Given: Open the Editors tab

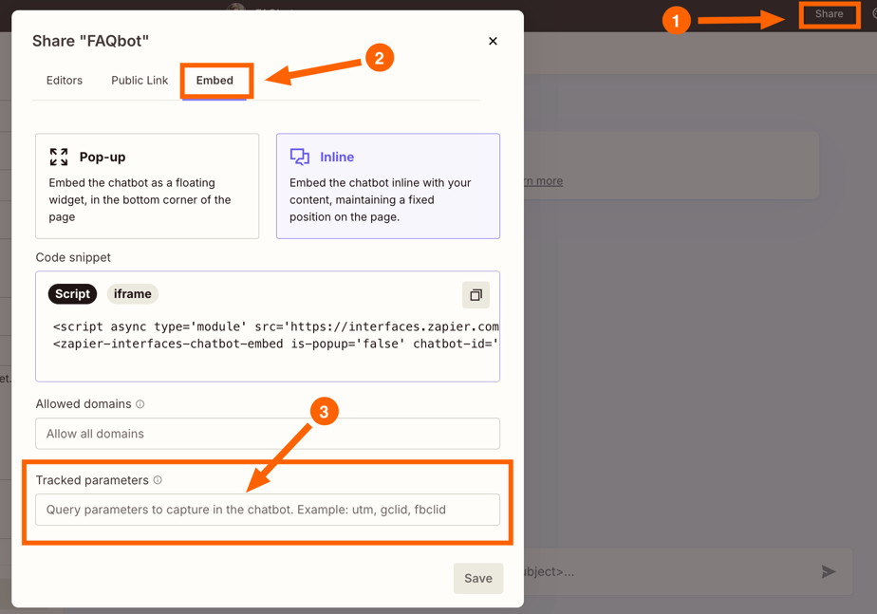Looking at the screenshot, I should click(65, 81).
